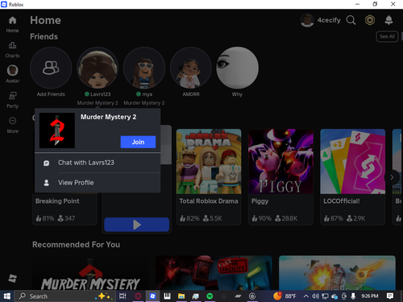Click AMORR friend avatar
This screenshot has width=403, height=302.
click(x=191, y=68)
